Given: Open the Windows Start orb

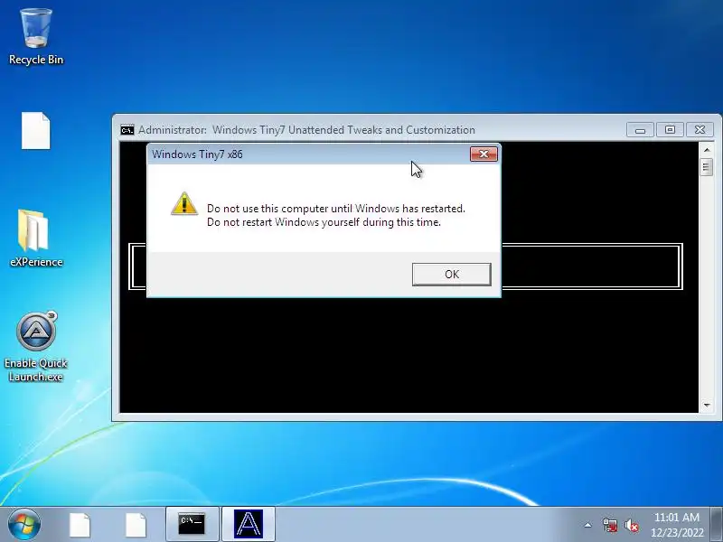Looking at the screenshot, I should pyautogui.click(x=24, y=524).
